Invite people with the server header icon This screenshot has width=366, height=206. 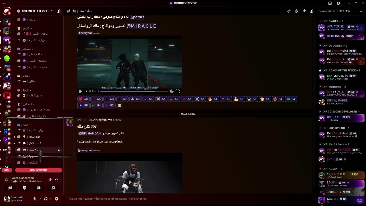click(x=59, y=11)
